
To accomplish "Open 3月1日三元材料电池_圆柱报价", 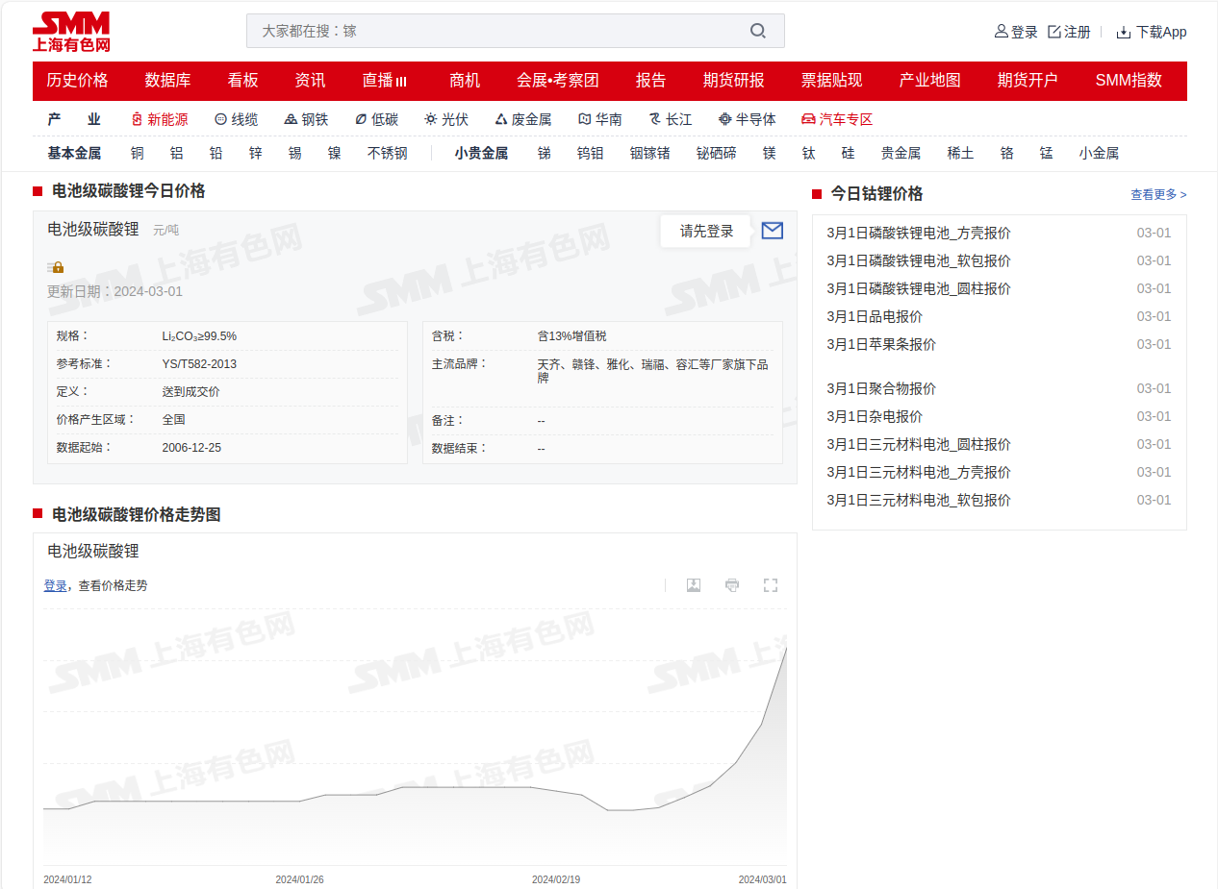I will pyautogui.click(x=920, y=444).
